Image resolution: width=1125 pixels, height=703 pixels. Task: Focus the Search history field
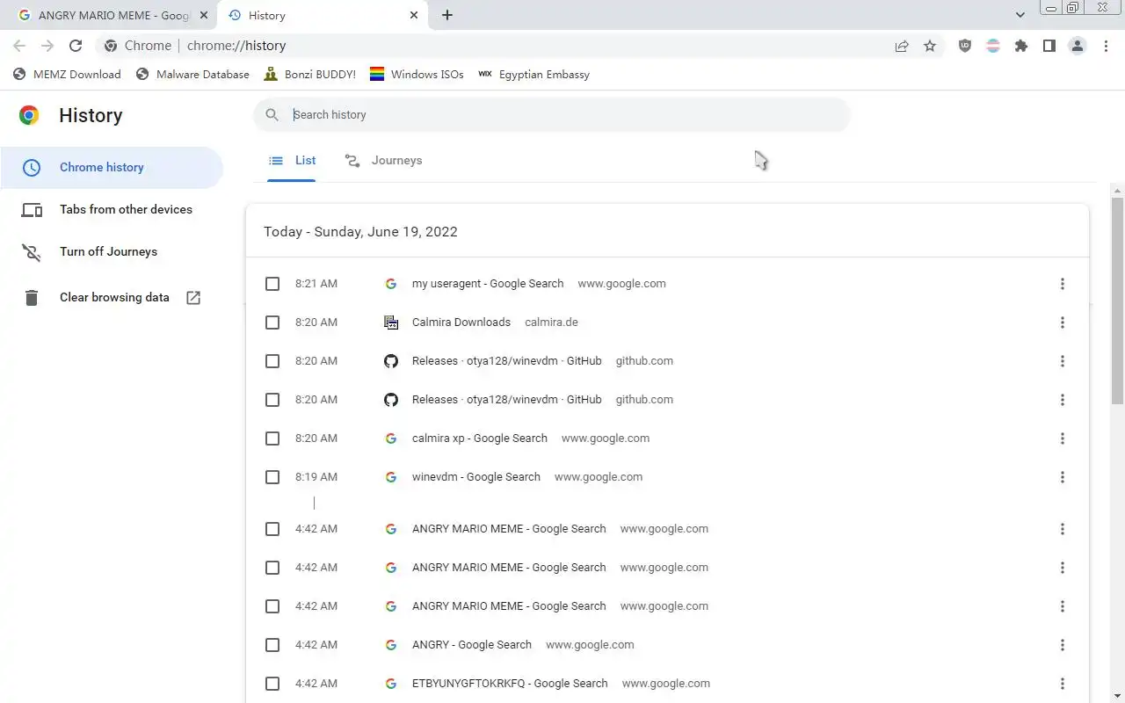coord(562,115)
